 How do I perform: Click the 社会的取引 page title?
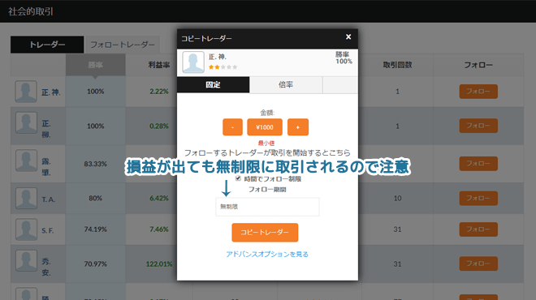tap(31, 11)
